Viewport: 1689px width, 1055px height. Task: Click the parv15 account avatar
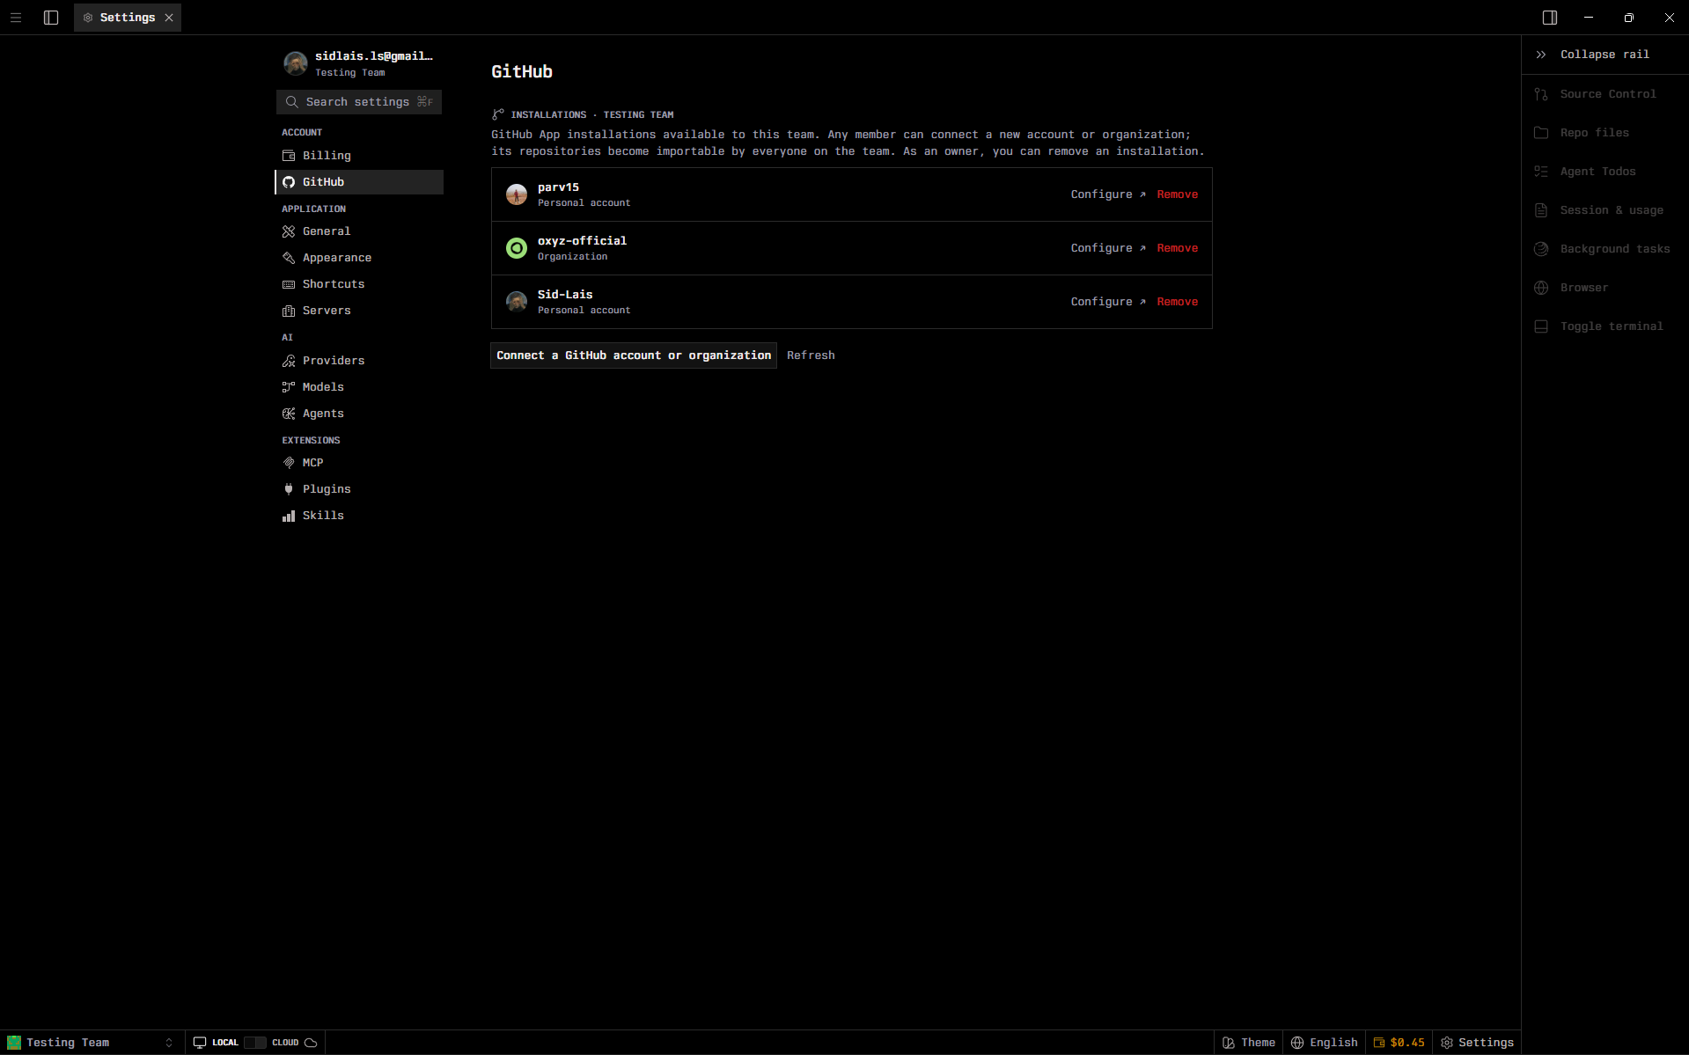[517, 194]
